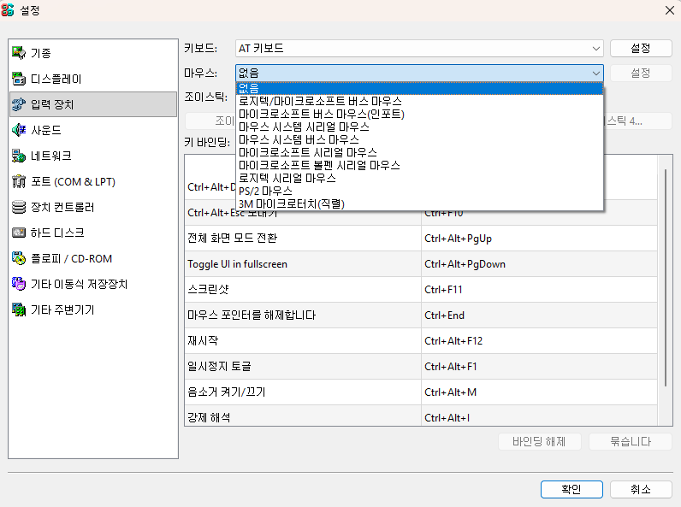Click the 기종 (Machine) category icon
The height and width of the screenshot is (507, 681).
[19, 53]
